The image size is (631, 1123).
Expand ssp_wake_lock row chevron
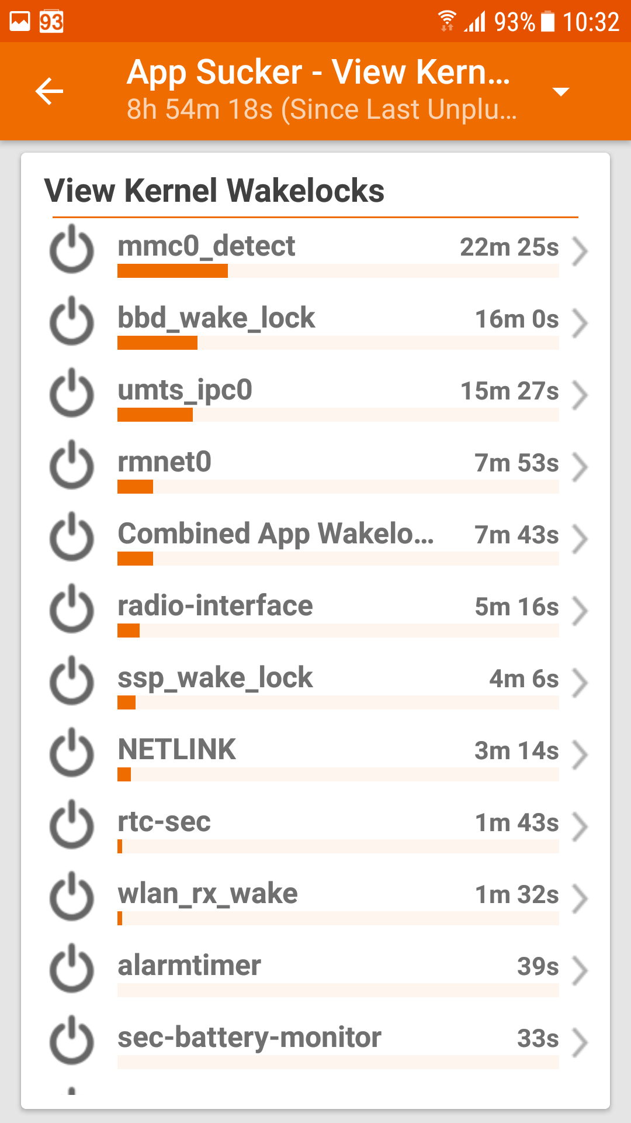point(580,683)
